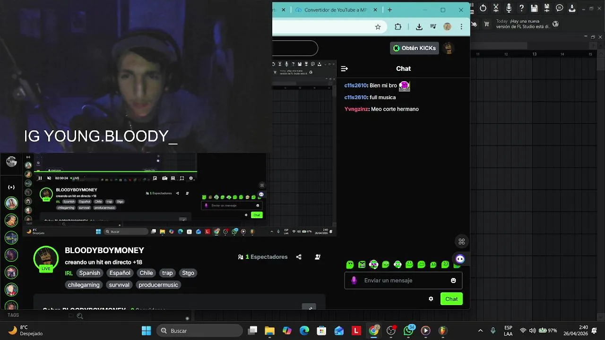Click the green Chat send button
This screenshot has height=340, width=605.
[451, 299]
